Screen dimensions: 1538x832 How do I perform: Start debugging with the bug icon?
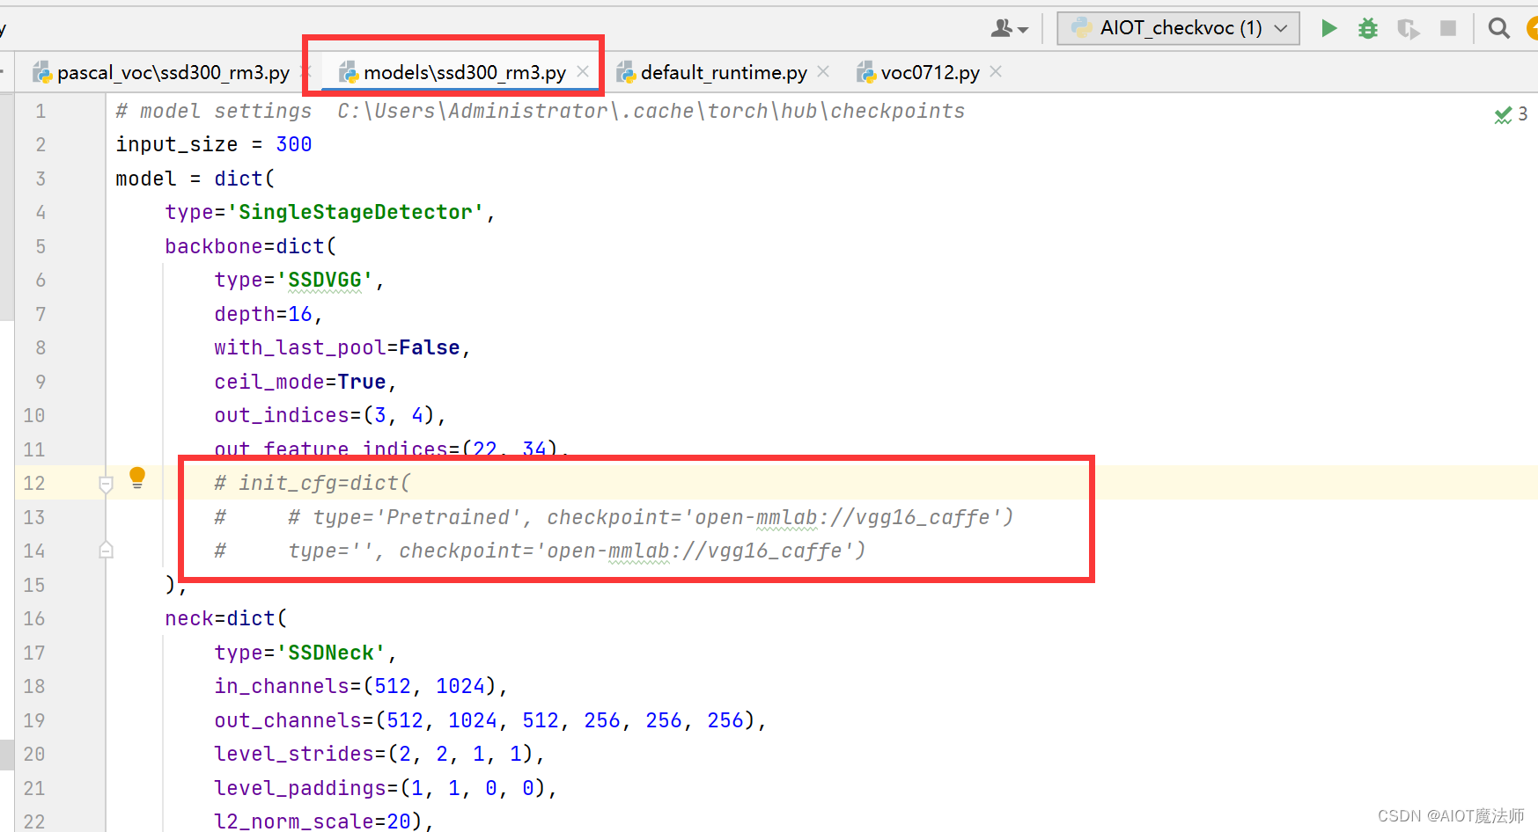coord(1368,28)
